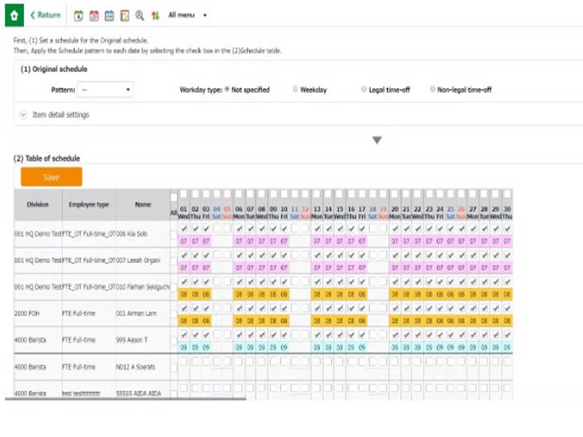Click the blue calendar toolbar icon
The width and height of the screenshot is (583, 437).
tap(109, 15)
